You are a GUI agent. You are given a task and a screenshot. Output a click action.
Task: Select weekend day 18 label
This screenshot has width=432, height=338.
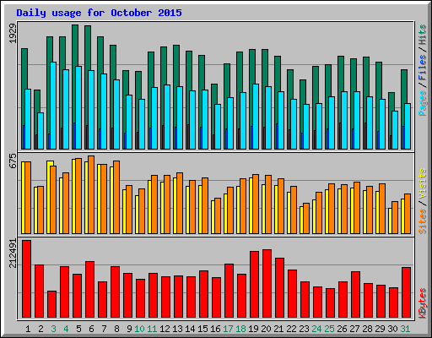coord(240,329)
